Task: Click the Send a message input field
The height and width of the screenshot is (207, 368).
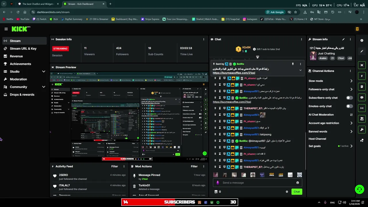Action: (257, 183)
